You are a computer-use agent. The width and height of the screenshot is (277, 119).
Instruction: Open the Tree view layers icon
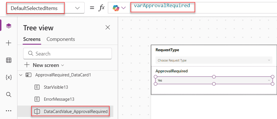pos(9,26)
